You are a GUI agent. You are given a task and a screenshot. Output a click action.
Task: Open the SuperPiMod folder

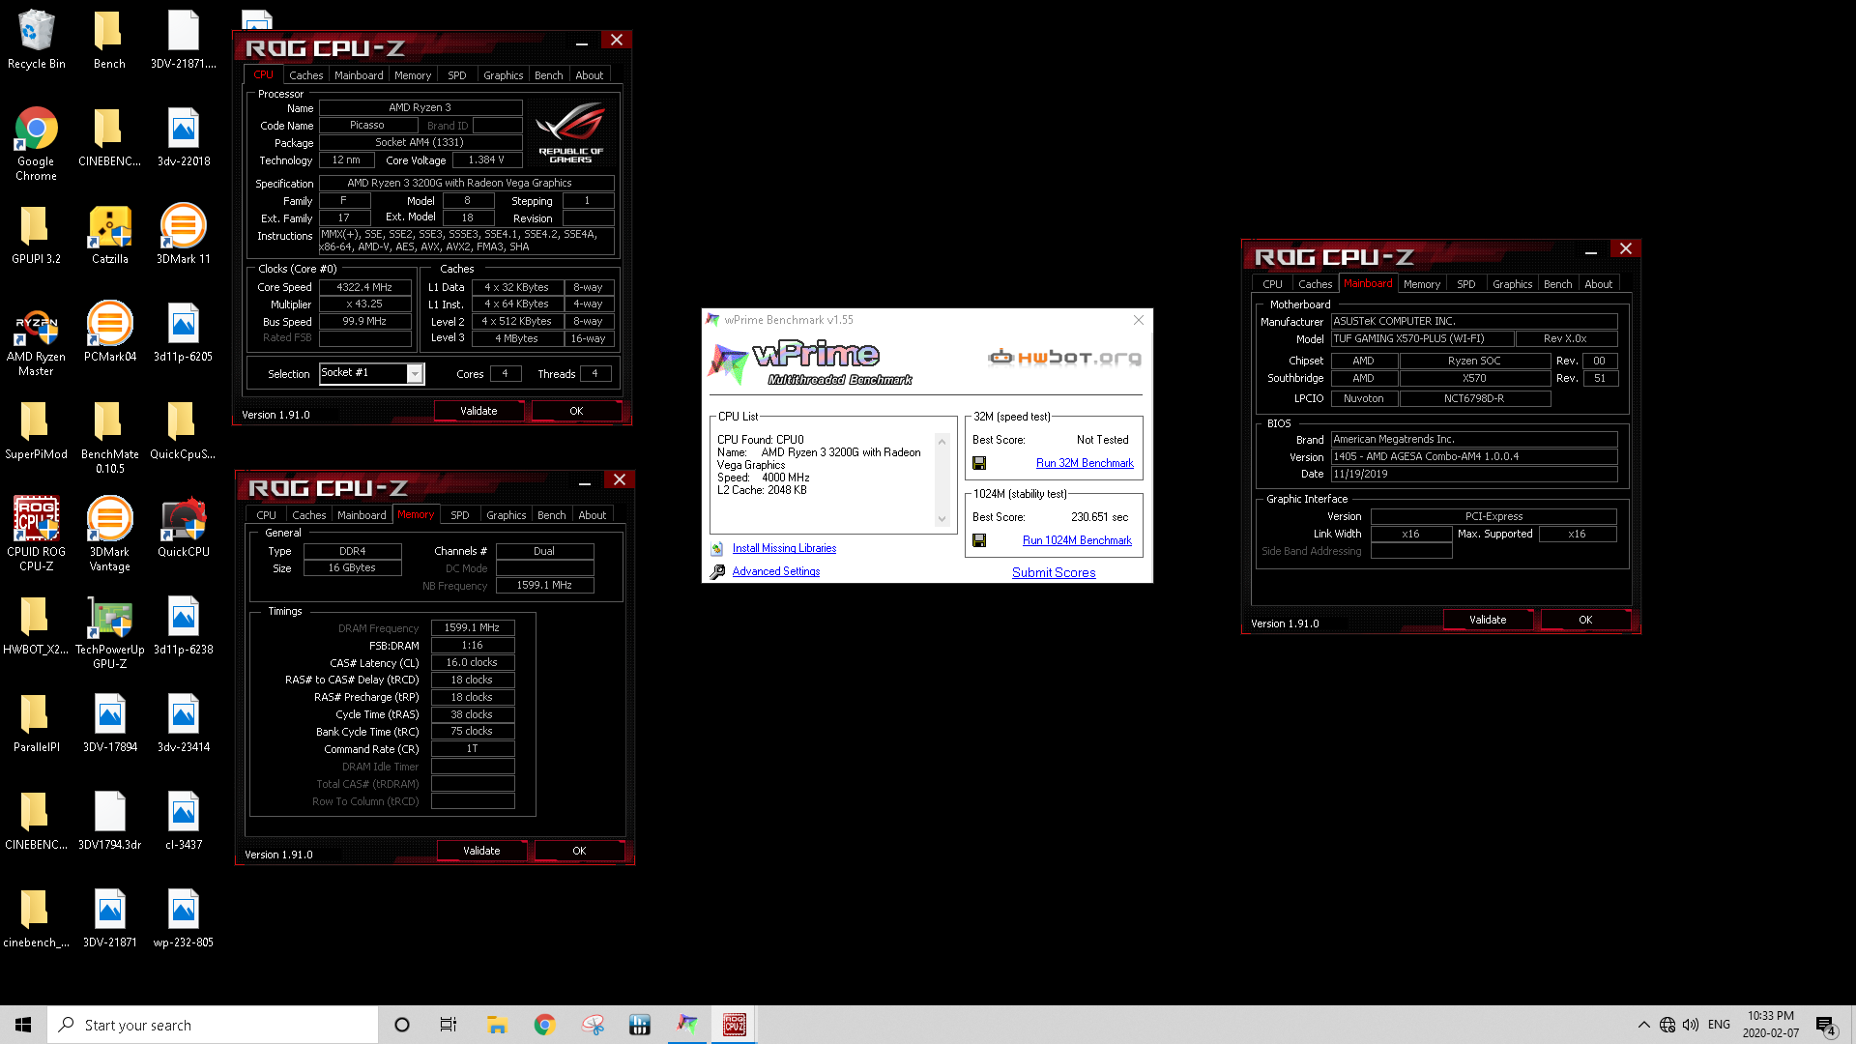(37, 430)
